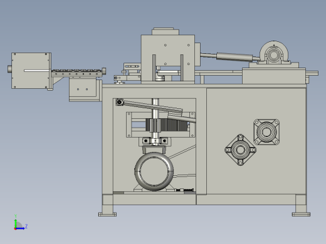Select the left foot pad of frame
The height and width of the screenshot is (244, 326).
tap(107, 214)
